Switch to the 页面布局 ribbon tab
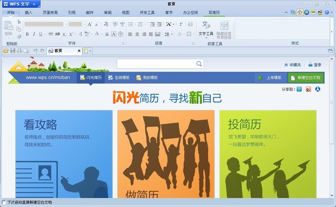Viewport: 336px width, 207px height. click(x=50, y=13)
